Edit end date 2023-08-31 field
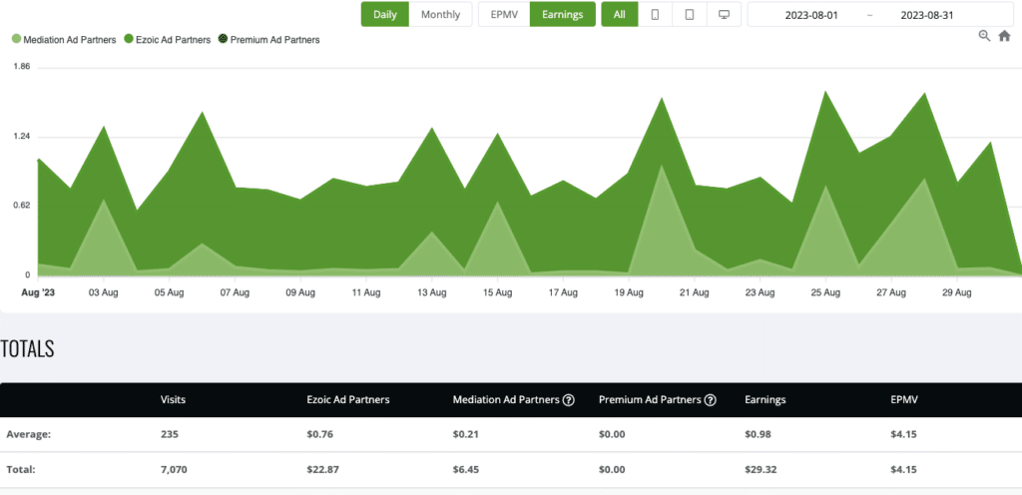1022x495 pixels. click(927, 15)
